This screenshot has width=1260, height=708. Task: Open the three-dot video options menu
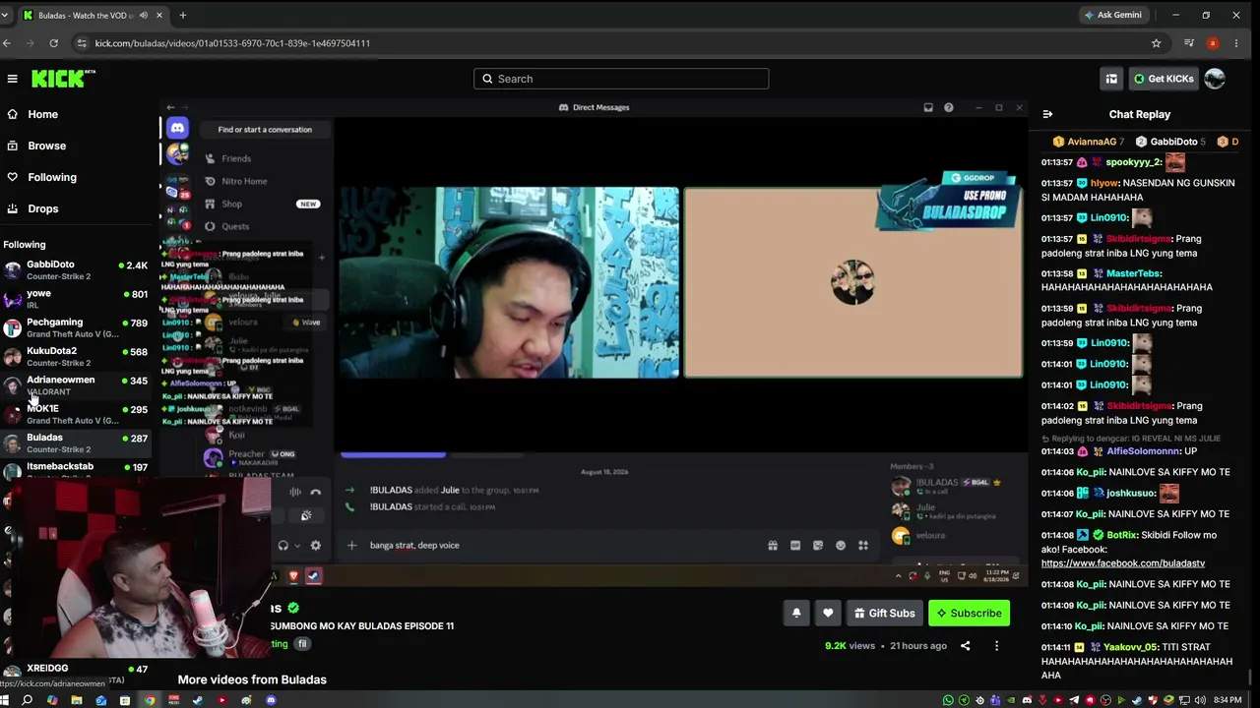(996, 646)
